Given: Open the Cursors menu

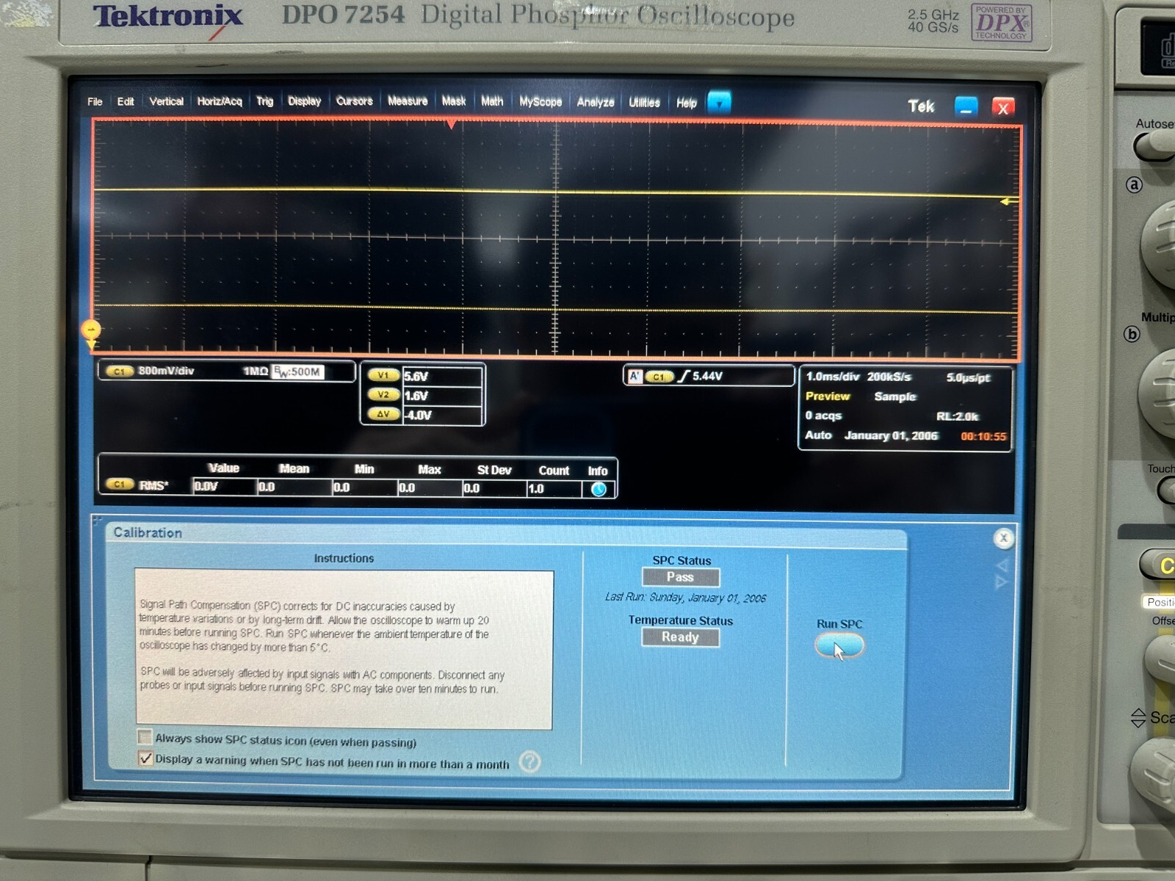Looking at the screenshot, I should (x=354, y=101).
